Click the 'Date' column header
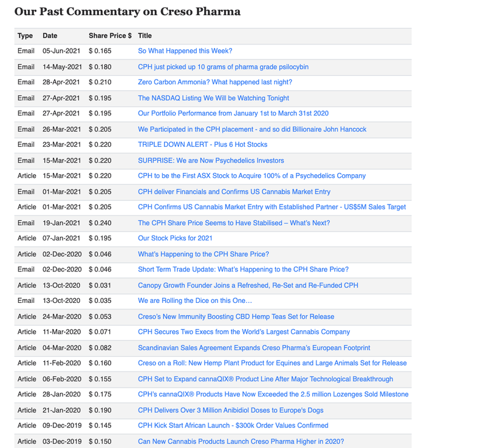This screenshot has height=448, width=486. [50, 36]
